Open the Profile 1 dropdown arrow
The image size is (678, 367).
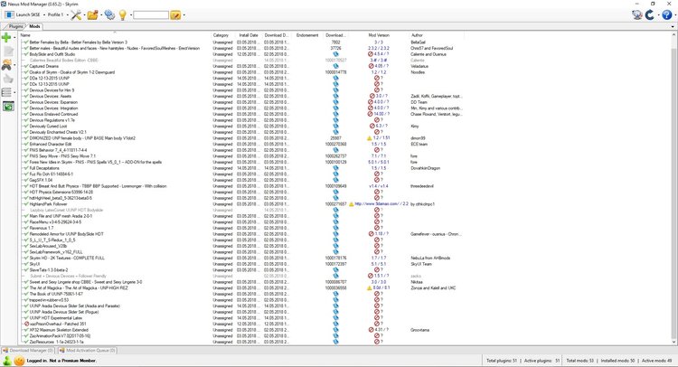(x=68, y=15)
